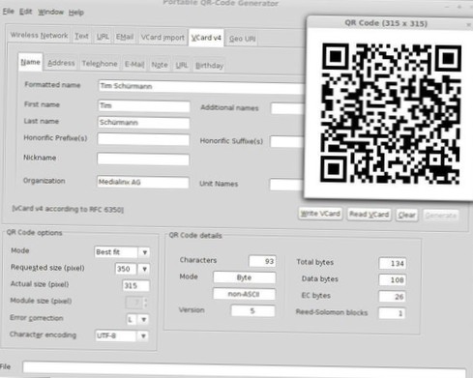This screenshot has height=378, width=473.
Task: Select the Name sub-tab
Action: click(30, 62)
